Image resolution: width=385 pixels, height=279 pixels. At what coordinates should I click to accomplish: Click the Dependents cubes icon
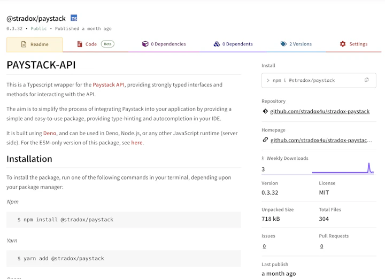217,44
